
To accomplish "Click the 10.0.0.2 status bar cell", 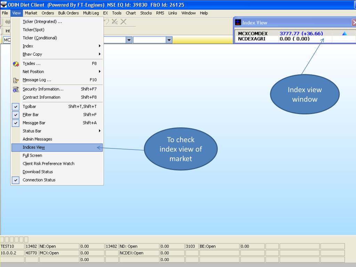I will pyautogui.click(x=12, y=253).
